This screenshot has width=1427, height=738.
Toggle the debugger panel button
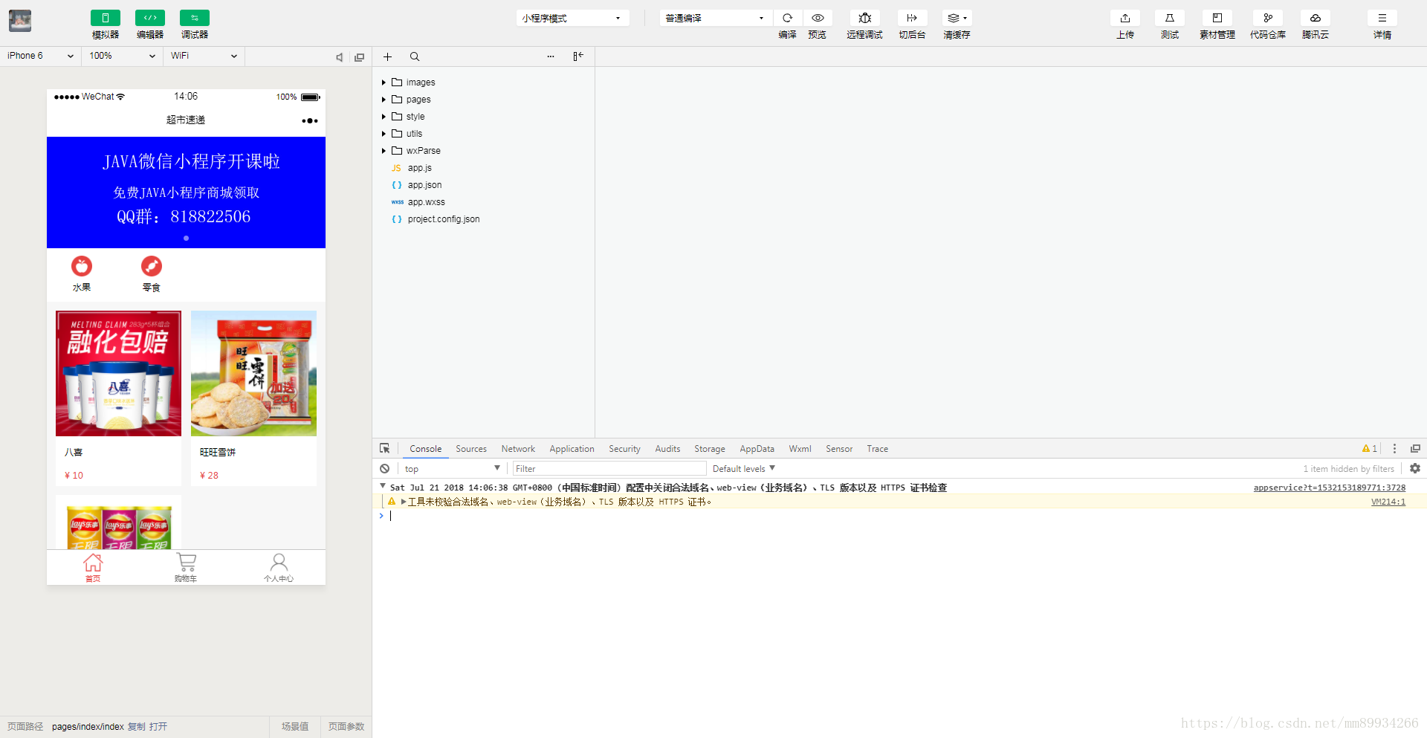(195, 18)
